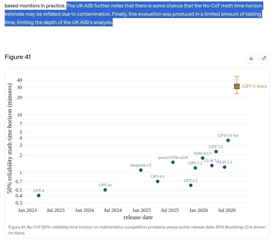Click the 'GPT 6 Astra' label
The height and width of the screenshot is (243, 274).
(255, 86)
